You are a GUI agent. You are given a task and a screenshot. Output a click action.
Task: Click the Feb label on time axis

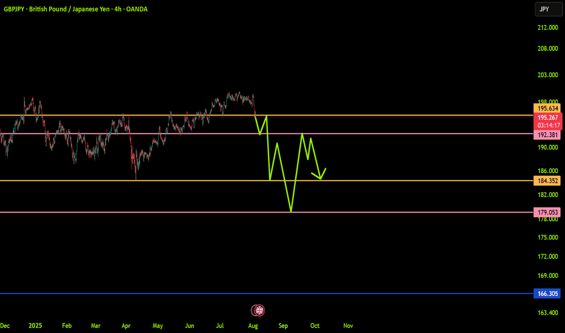[x=67, y=326]
